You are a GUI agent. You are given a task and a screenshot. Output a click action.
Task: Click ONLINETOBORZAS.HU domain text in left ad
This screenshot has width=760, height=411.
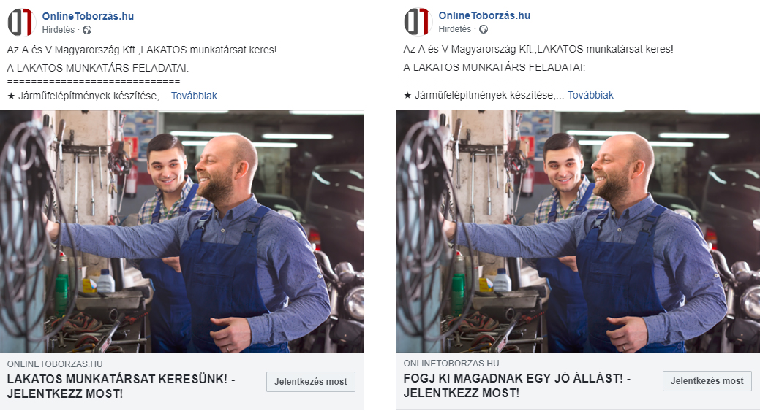[55, 364]
